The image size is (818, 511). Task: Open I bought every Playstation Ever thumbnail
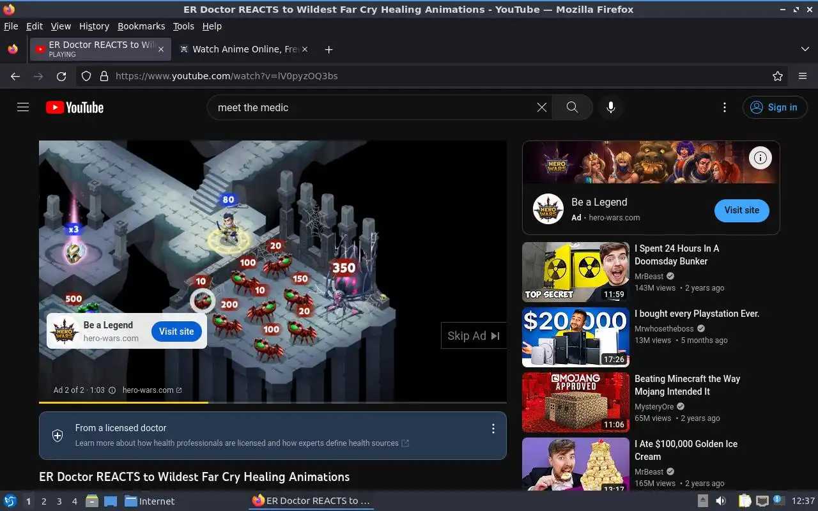(576, 337)
